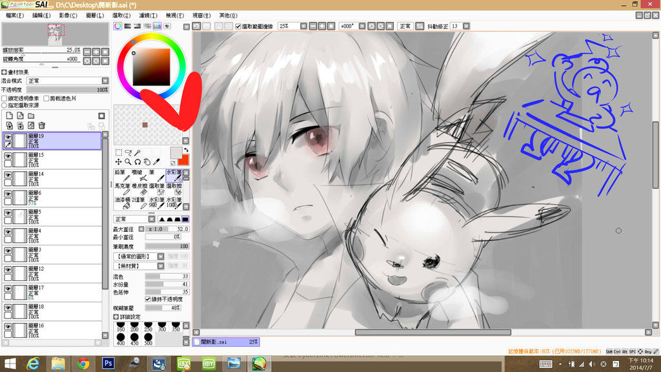Expand the 畫材效果 paint effects section
Viewport: 661px width, 372px height.
tap(5, 72)
